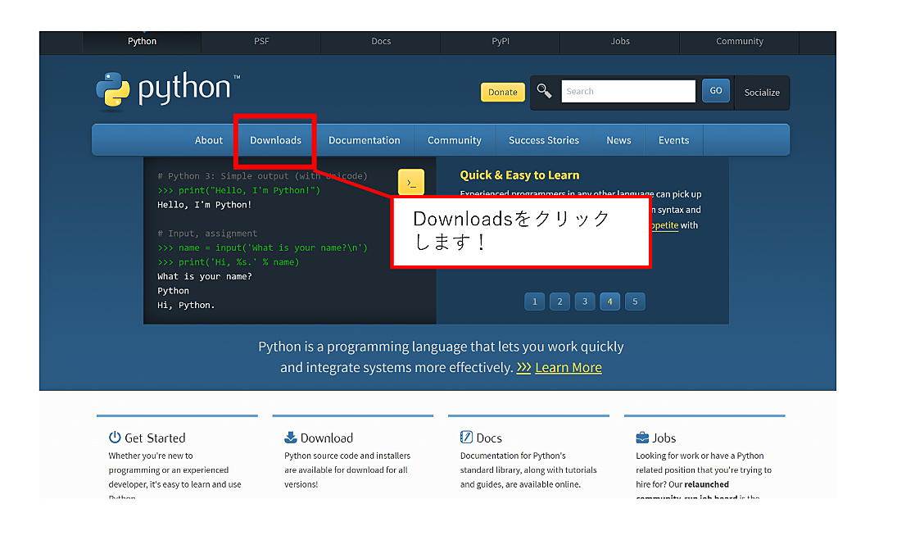Open the top bar Community tab
The image size is (906, 549).
pyautogui.click(x=740, y=42)
